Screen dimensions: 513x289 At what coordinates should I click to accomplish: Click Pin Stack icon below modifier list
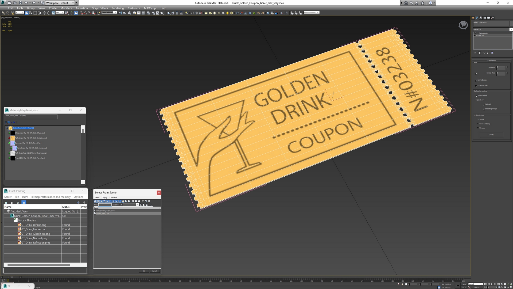click(x=475, y=53)
